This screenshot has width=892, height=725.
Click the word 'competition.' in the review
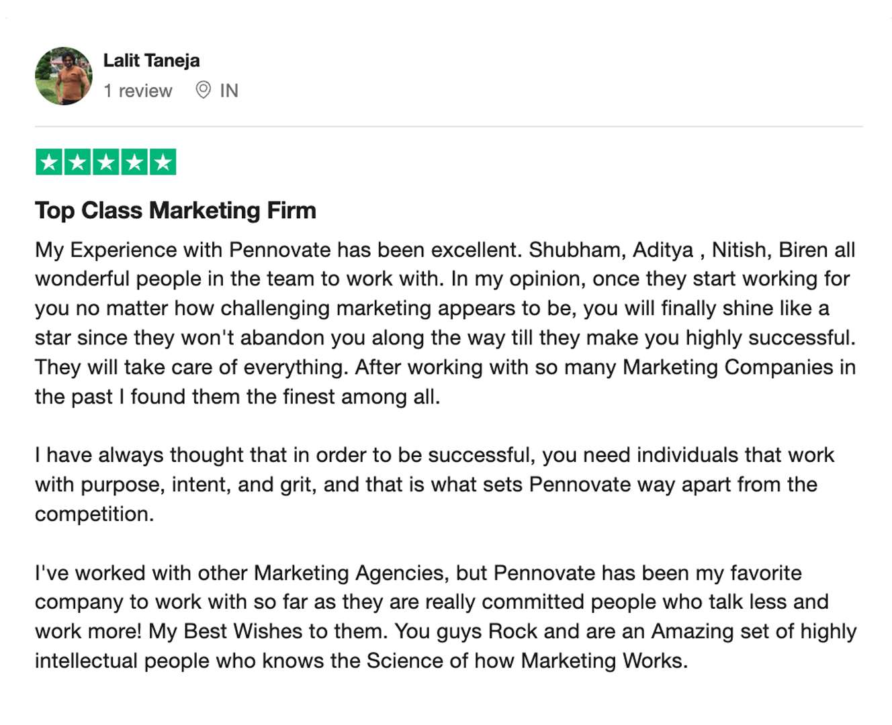click(95, 514)
